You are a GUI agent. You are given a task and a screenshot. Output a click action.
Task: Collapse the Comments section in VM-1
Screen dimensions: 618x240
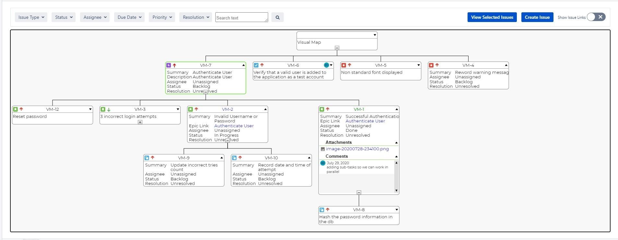[x=396, y=157]
